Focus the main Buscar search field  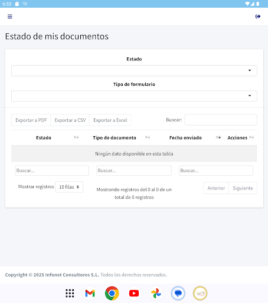(221, 120)
